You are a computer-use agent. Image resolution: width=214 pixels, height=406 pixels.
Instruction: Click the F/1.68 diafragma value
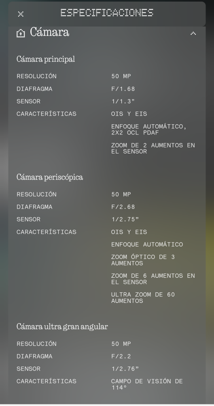point(123,89)
